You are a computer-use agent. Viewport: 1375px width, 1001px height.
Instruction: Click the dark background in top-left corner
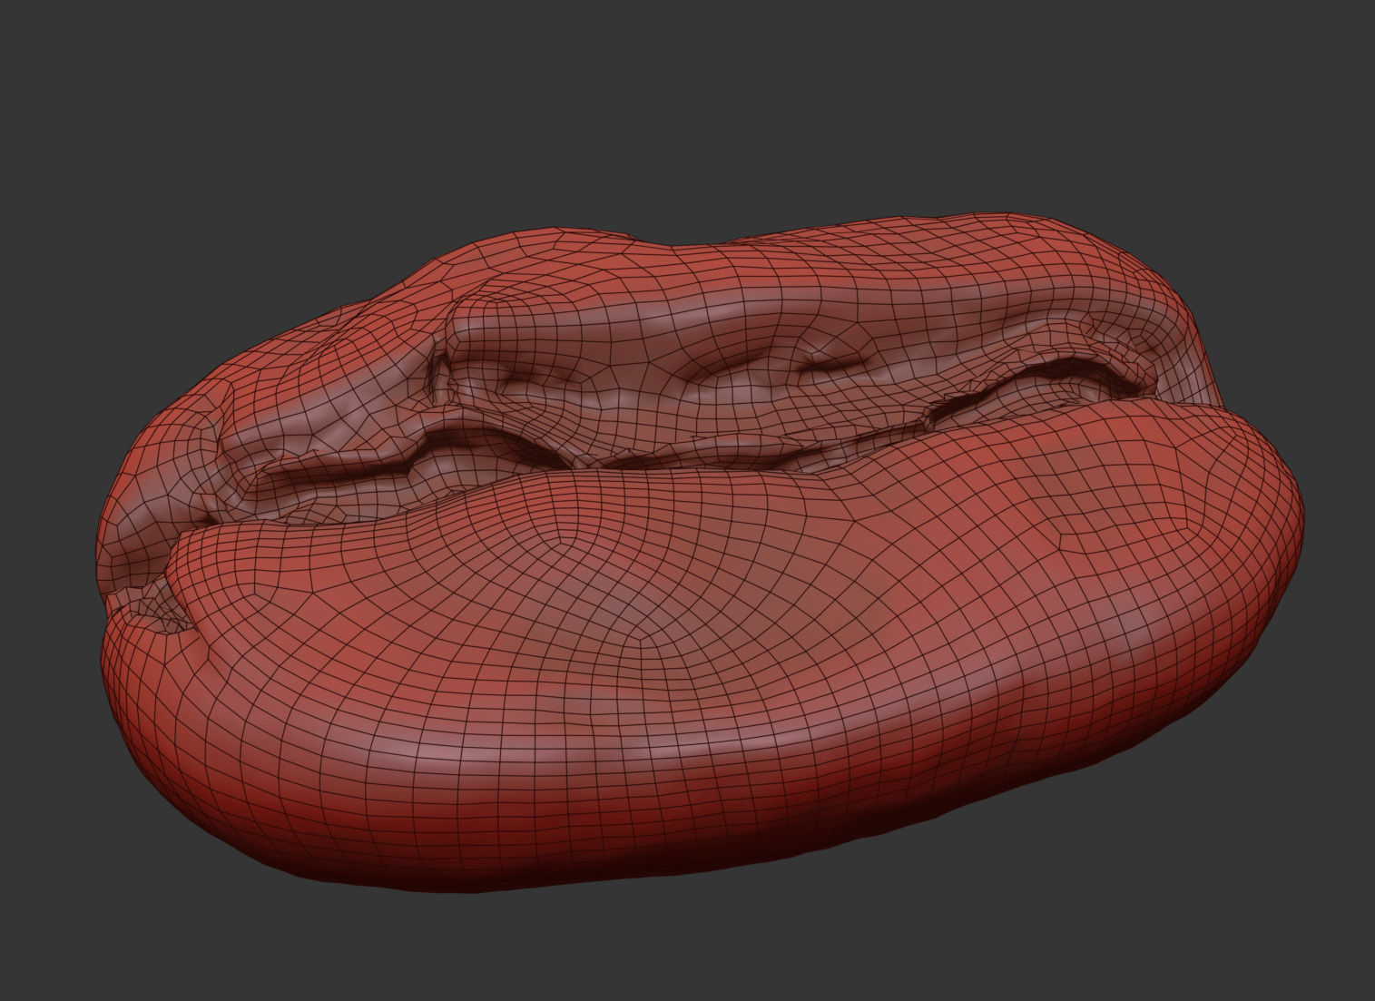click(x=54, y=45)
